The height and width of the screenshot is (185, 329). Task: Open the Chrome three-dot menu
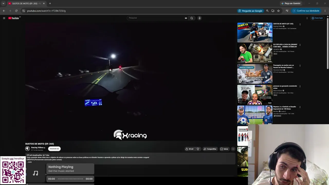325,11
